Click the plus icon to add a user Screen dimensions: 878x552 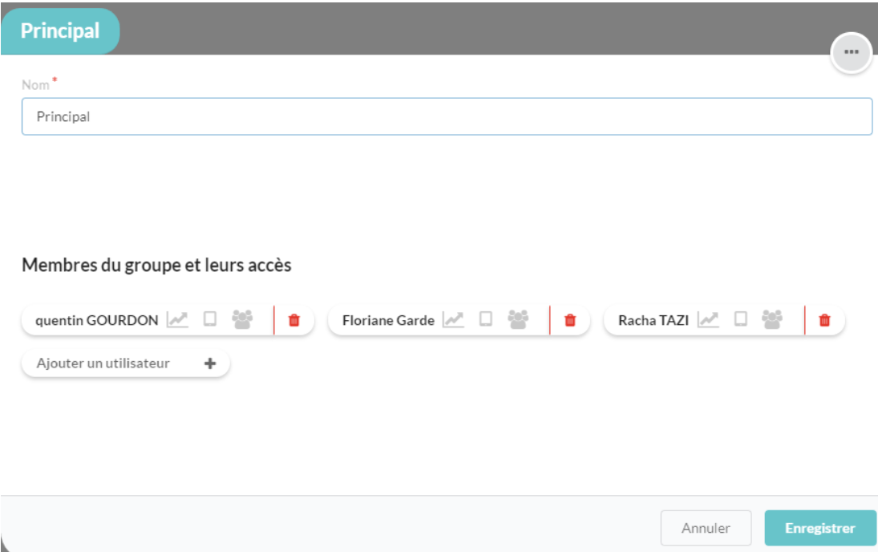[x=210, y=363]
